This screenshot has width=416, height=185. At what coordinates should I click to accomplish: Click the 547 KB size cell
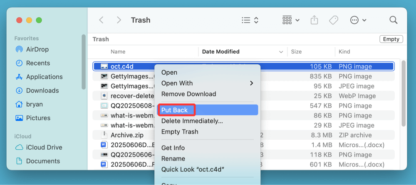[x=321, y=106]
